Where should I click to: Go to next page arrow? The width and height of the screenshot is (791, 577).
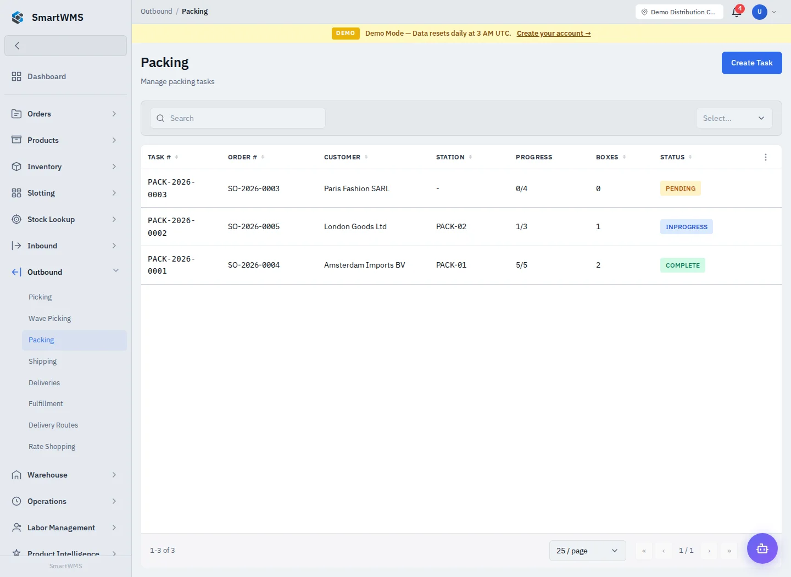[709, 551]
